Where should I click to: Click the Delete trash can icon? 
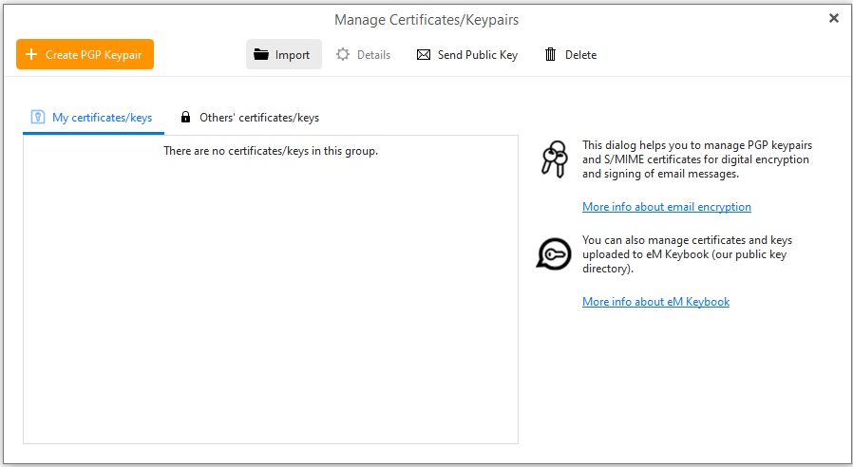coord(551,54)
